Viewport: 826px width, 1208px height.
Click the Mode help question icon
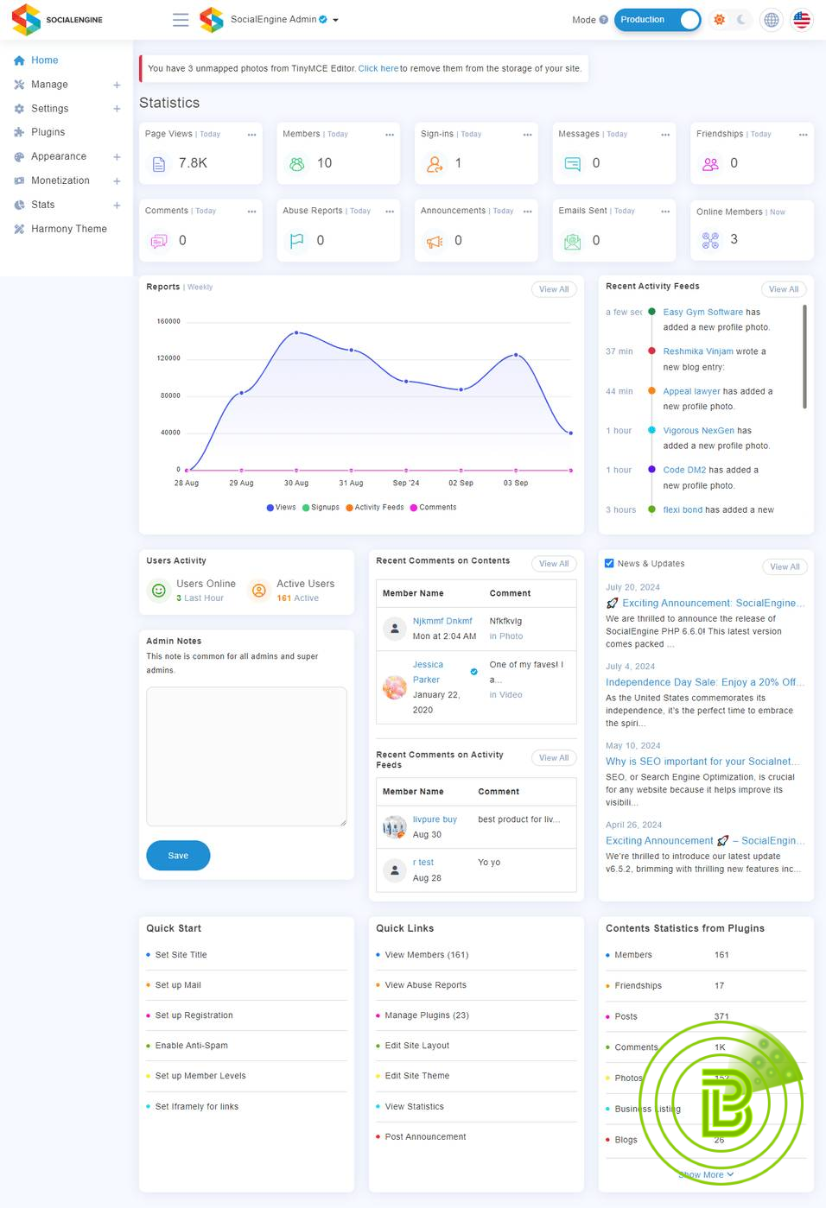point(603,20)
